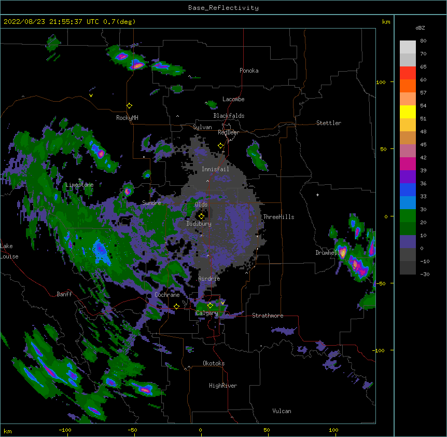Click the yellow V marker left of RockyMH
This screenshot has width=447, height=437.
coord(91,95)
